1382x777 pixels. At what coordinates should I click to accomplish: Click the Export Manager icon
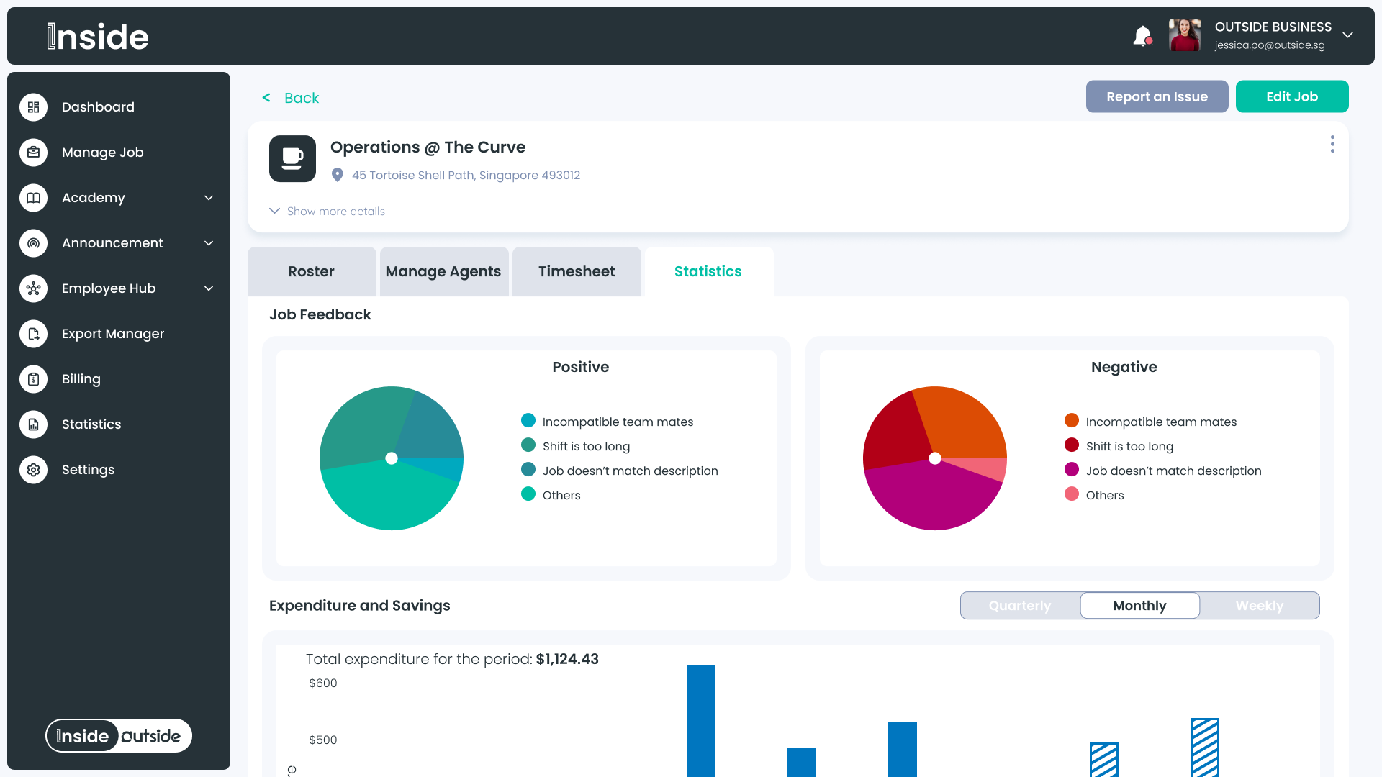pyautogui.click(x=33, y=334)
